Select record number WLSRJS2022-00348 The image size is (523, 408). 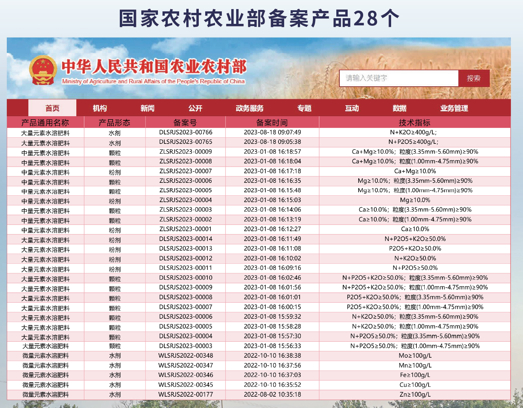tap(186, 355)
